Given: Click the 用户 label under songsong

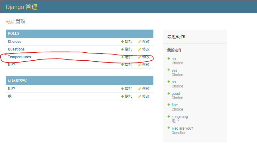Looking at the screenshot, I should tap(175, 121).
